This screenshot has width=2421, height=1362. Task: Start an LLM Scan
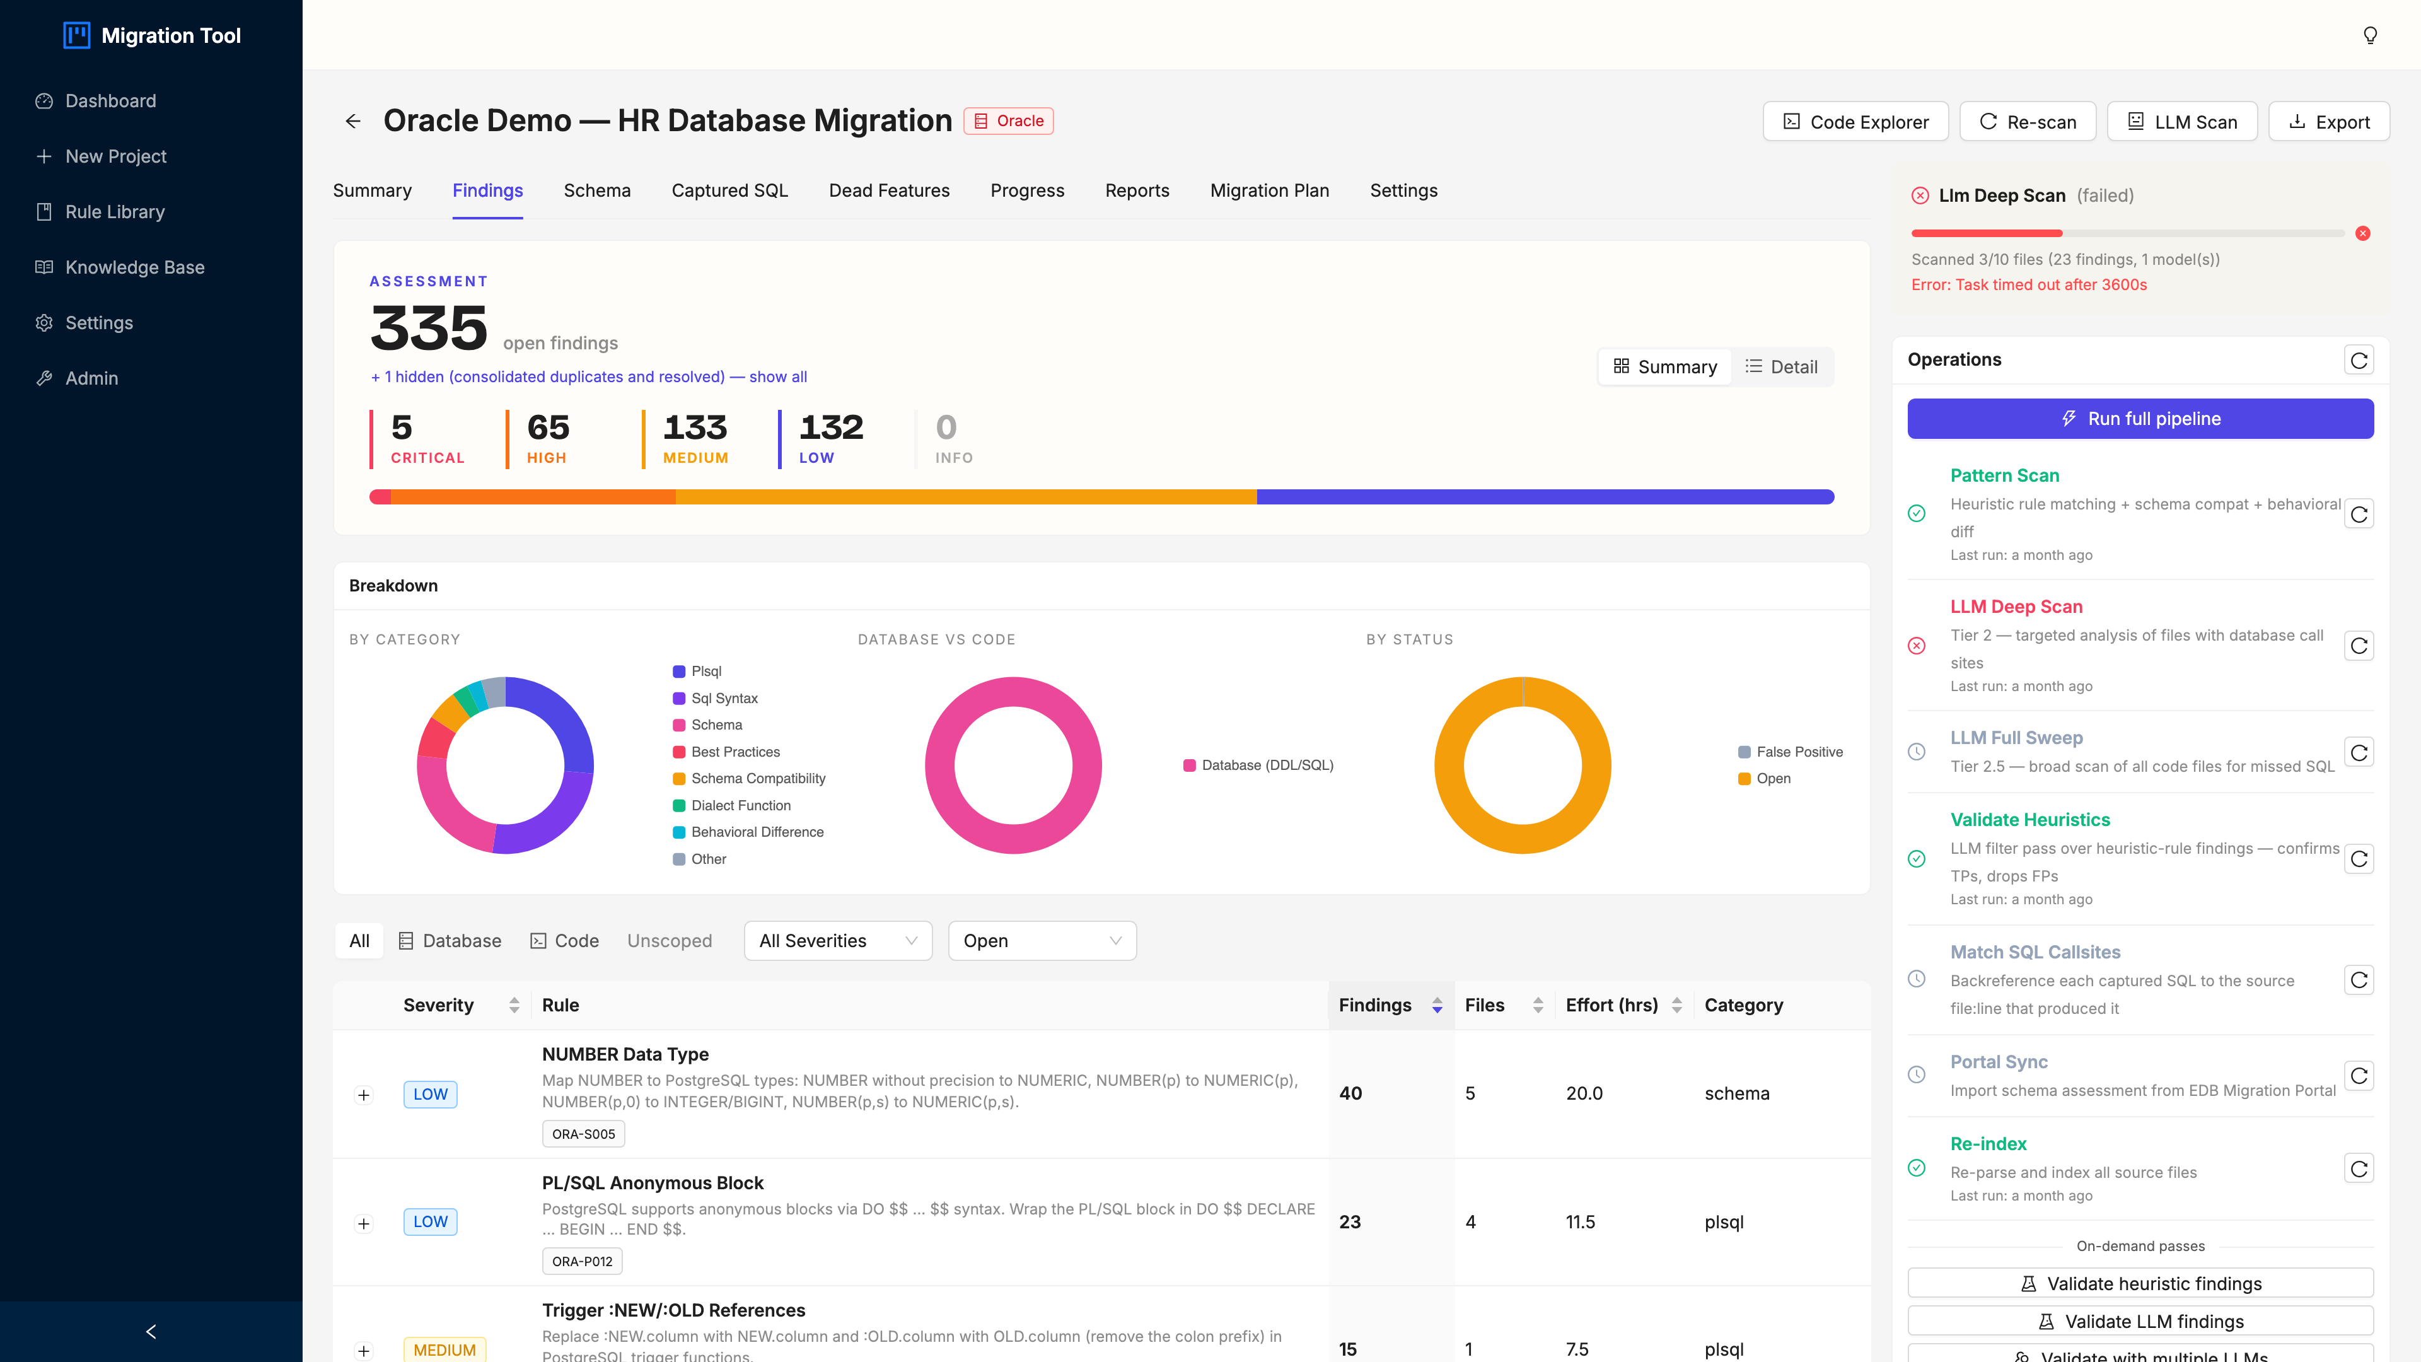click(x=2181, y=121)
